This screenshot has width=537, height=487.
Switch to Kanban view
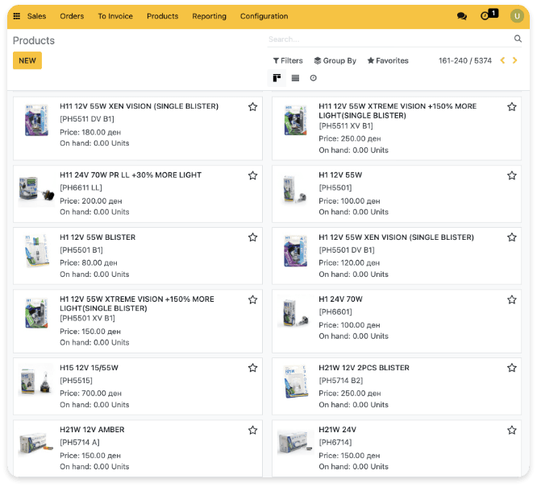(277, 78)
